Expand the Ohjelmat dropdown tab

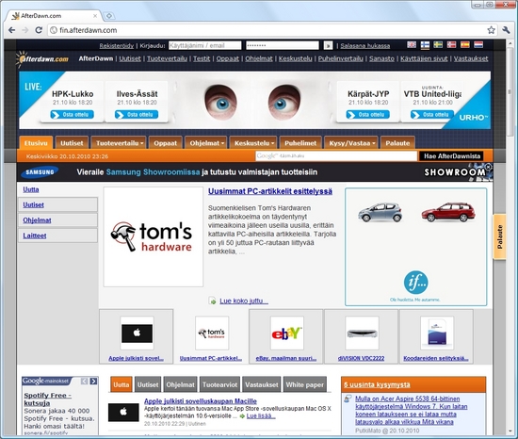206,143
